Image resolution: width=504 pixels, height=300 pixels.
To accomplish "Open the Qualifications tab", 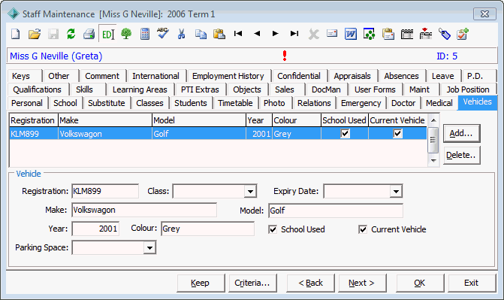I will pos(37,89).
